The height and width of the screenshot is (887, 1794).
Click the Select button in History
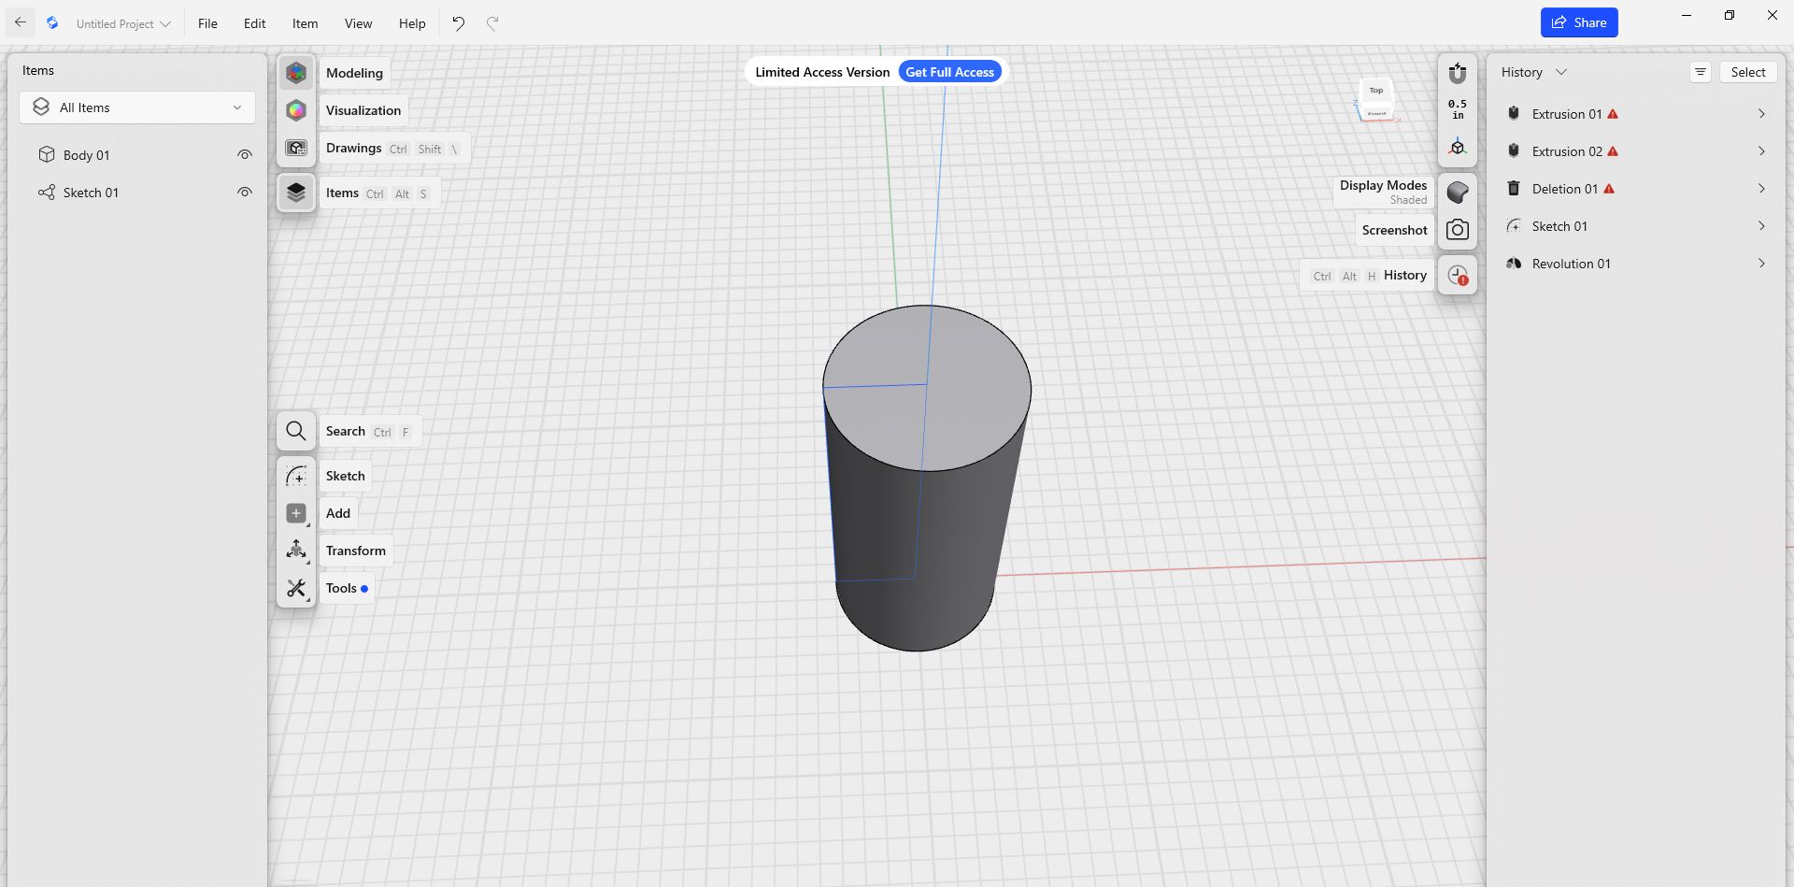tap(1747, 72)
